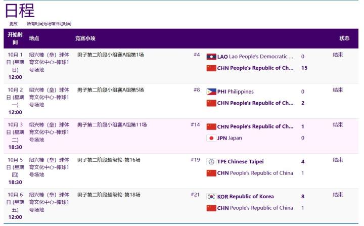This screenshot has height=226, width=364.
Task: Open 男子第二阶段小组赛A组第1场 match entry
Action: point(110,55)
